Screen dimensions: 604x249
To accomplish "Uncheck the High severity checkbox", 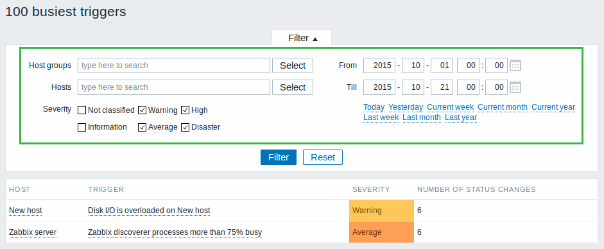I will 186,110.
